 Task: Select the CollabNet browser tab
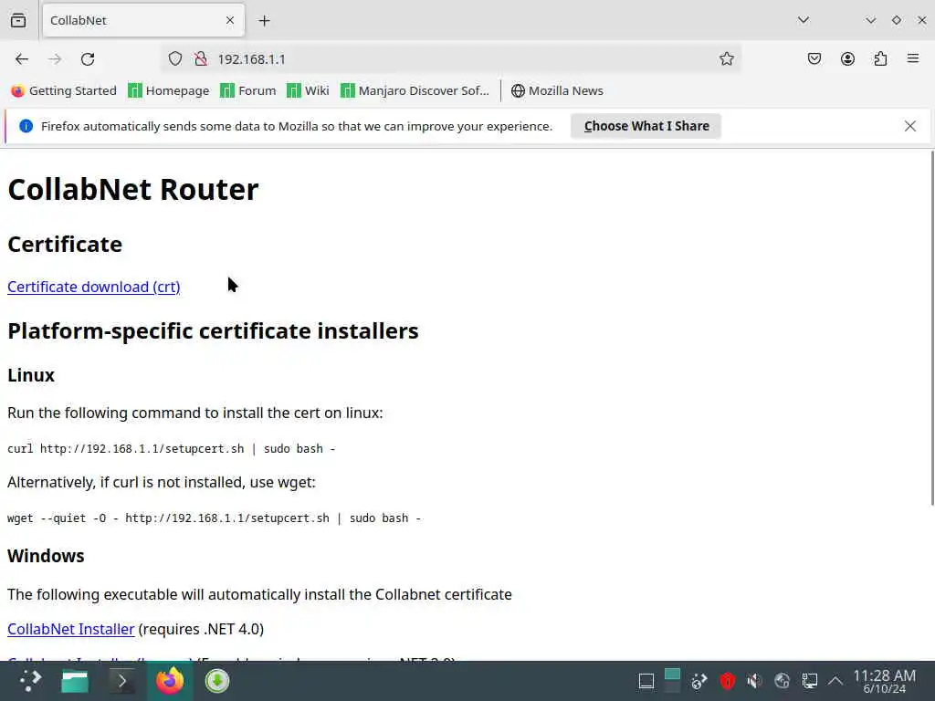coord(143,20)
